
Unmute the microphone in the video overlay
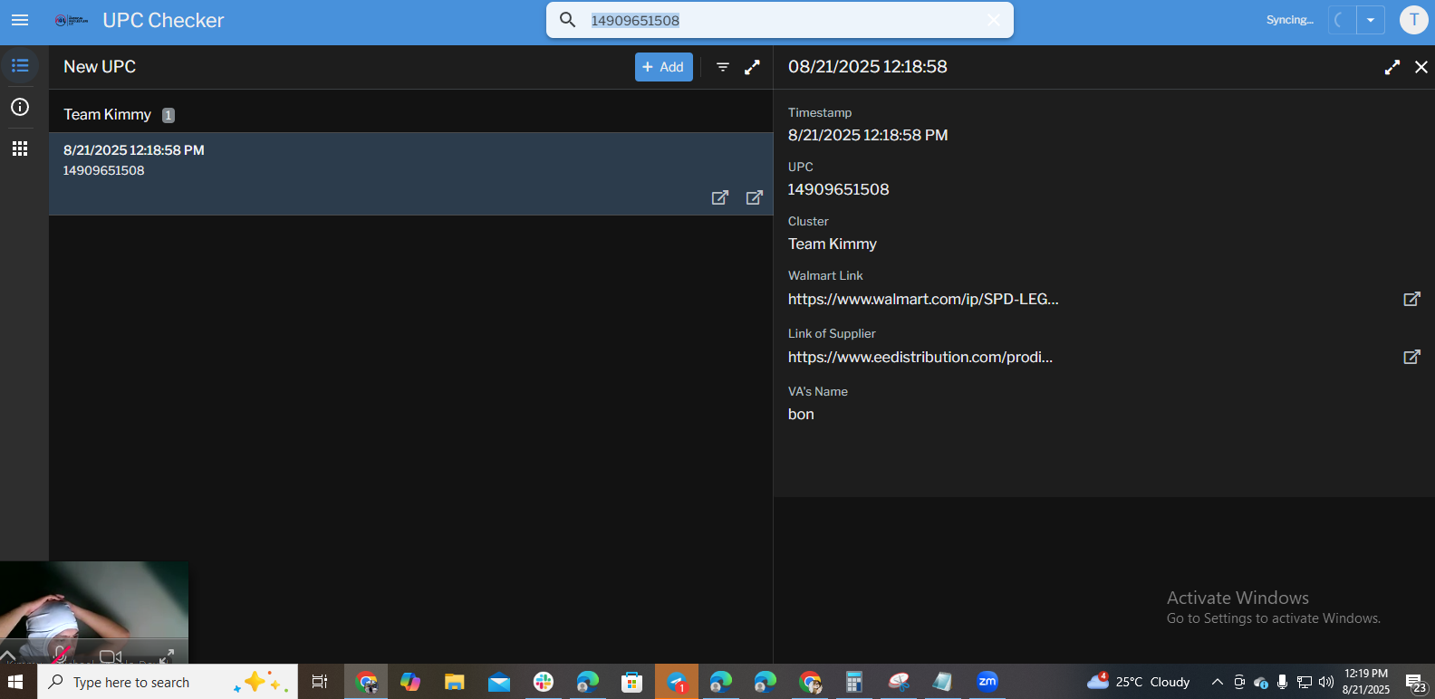[x=62, y=655]
